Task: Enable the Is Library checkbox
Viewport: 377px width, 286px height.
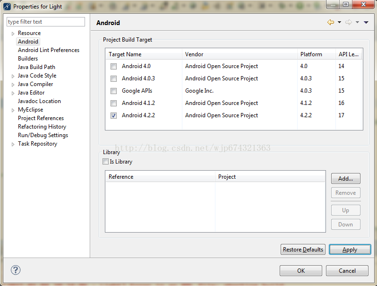Action: click(105, 161)
